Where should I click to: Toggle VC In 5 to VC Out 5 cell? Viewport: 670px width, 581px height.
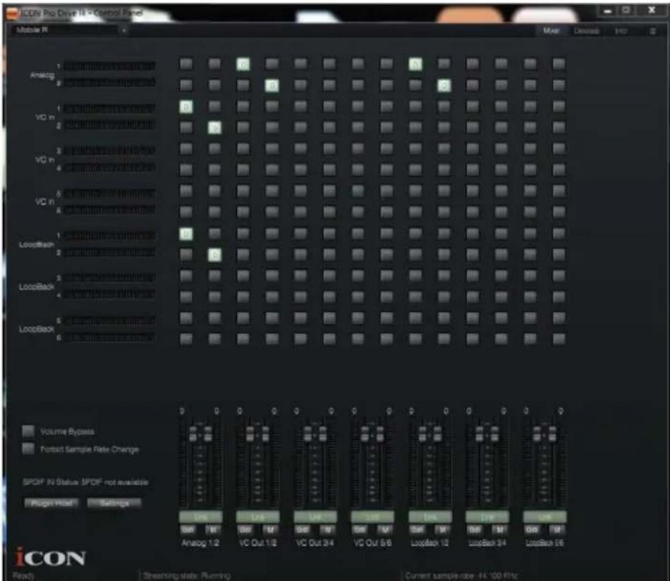click(x=358, y=191)
